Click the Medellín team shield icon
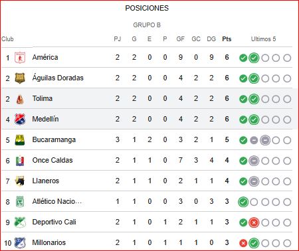 pos(20,120)
